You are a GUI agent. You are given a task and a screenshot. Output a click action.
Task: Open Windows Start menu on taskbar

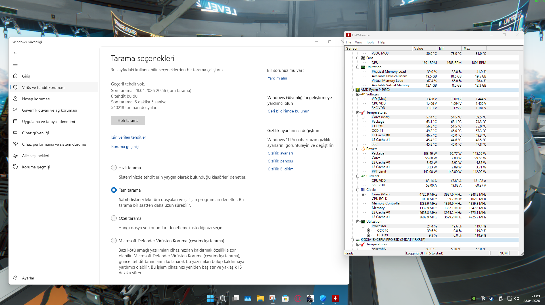coord(210,298)
